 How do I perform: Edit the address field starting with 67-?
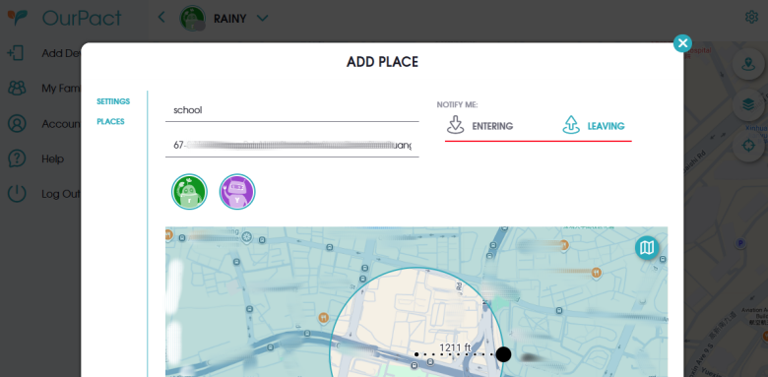tap(291, 145)
